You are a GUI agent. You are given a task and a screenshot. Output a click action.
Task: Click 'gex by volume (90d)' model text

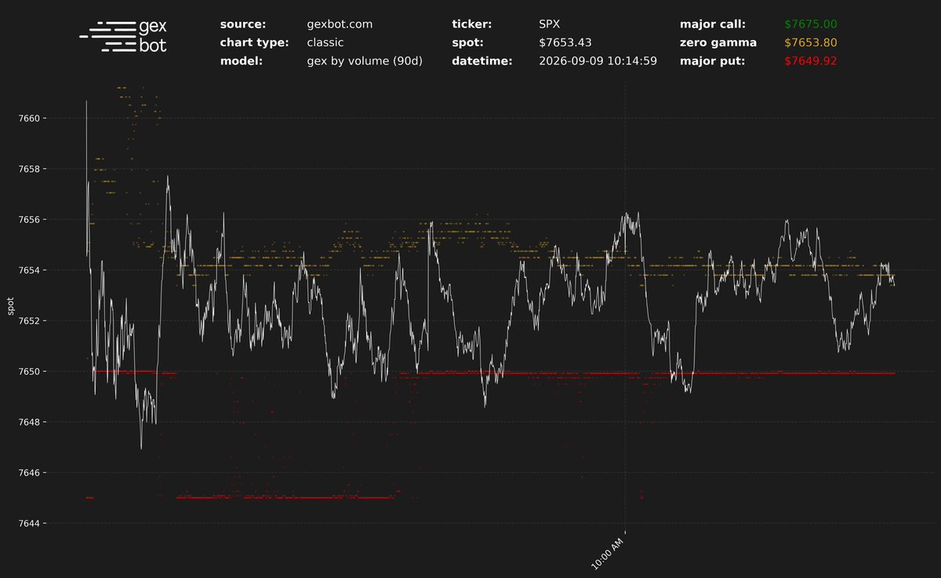pyautogui.click(x=365, y=60)
